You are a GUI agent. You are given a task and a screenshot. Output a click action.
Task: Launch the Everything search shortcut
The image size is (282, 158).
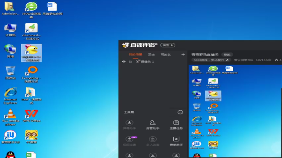point(31,74)
